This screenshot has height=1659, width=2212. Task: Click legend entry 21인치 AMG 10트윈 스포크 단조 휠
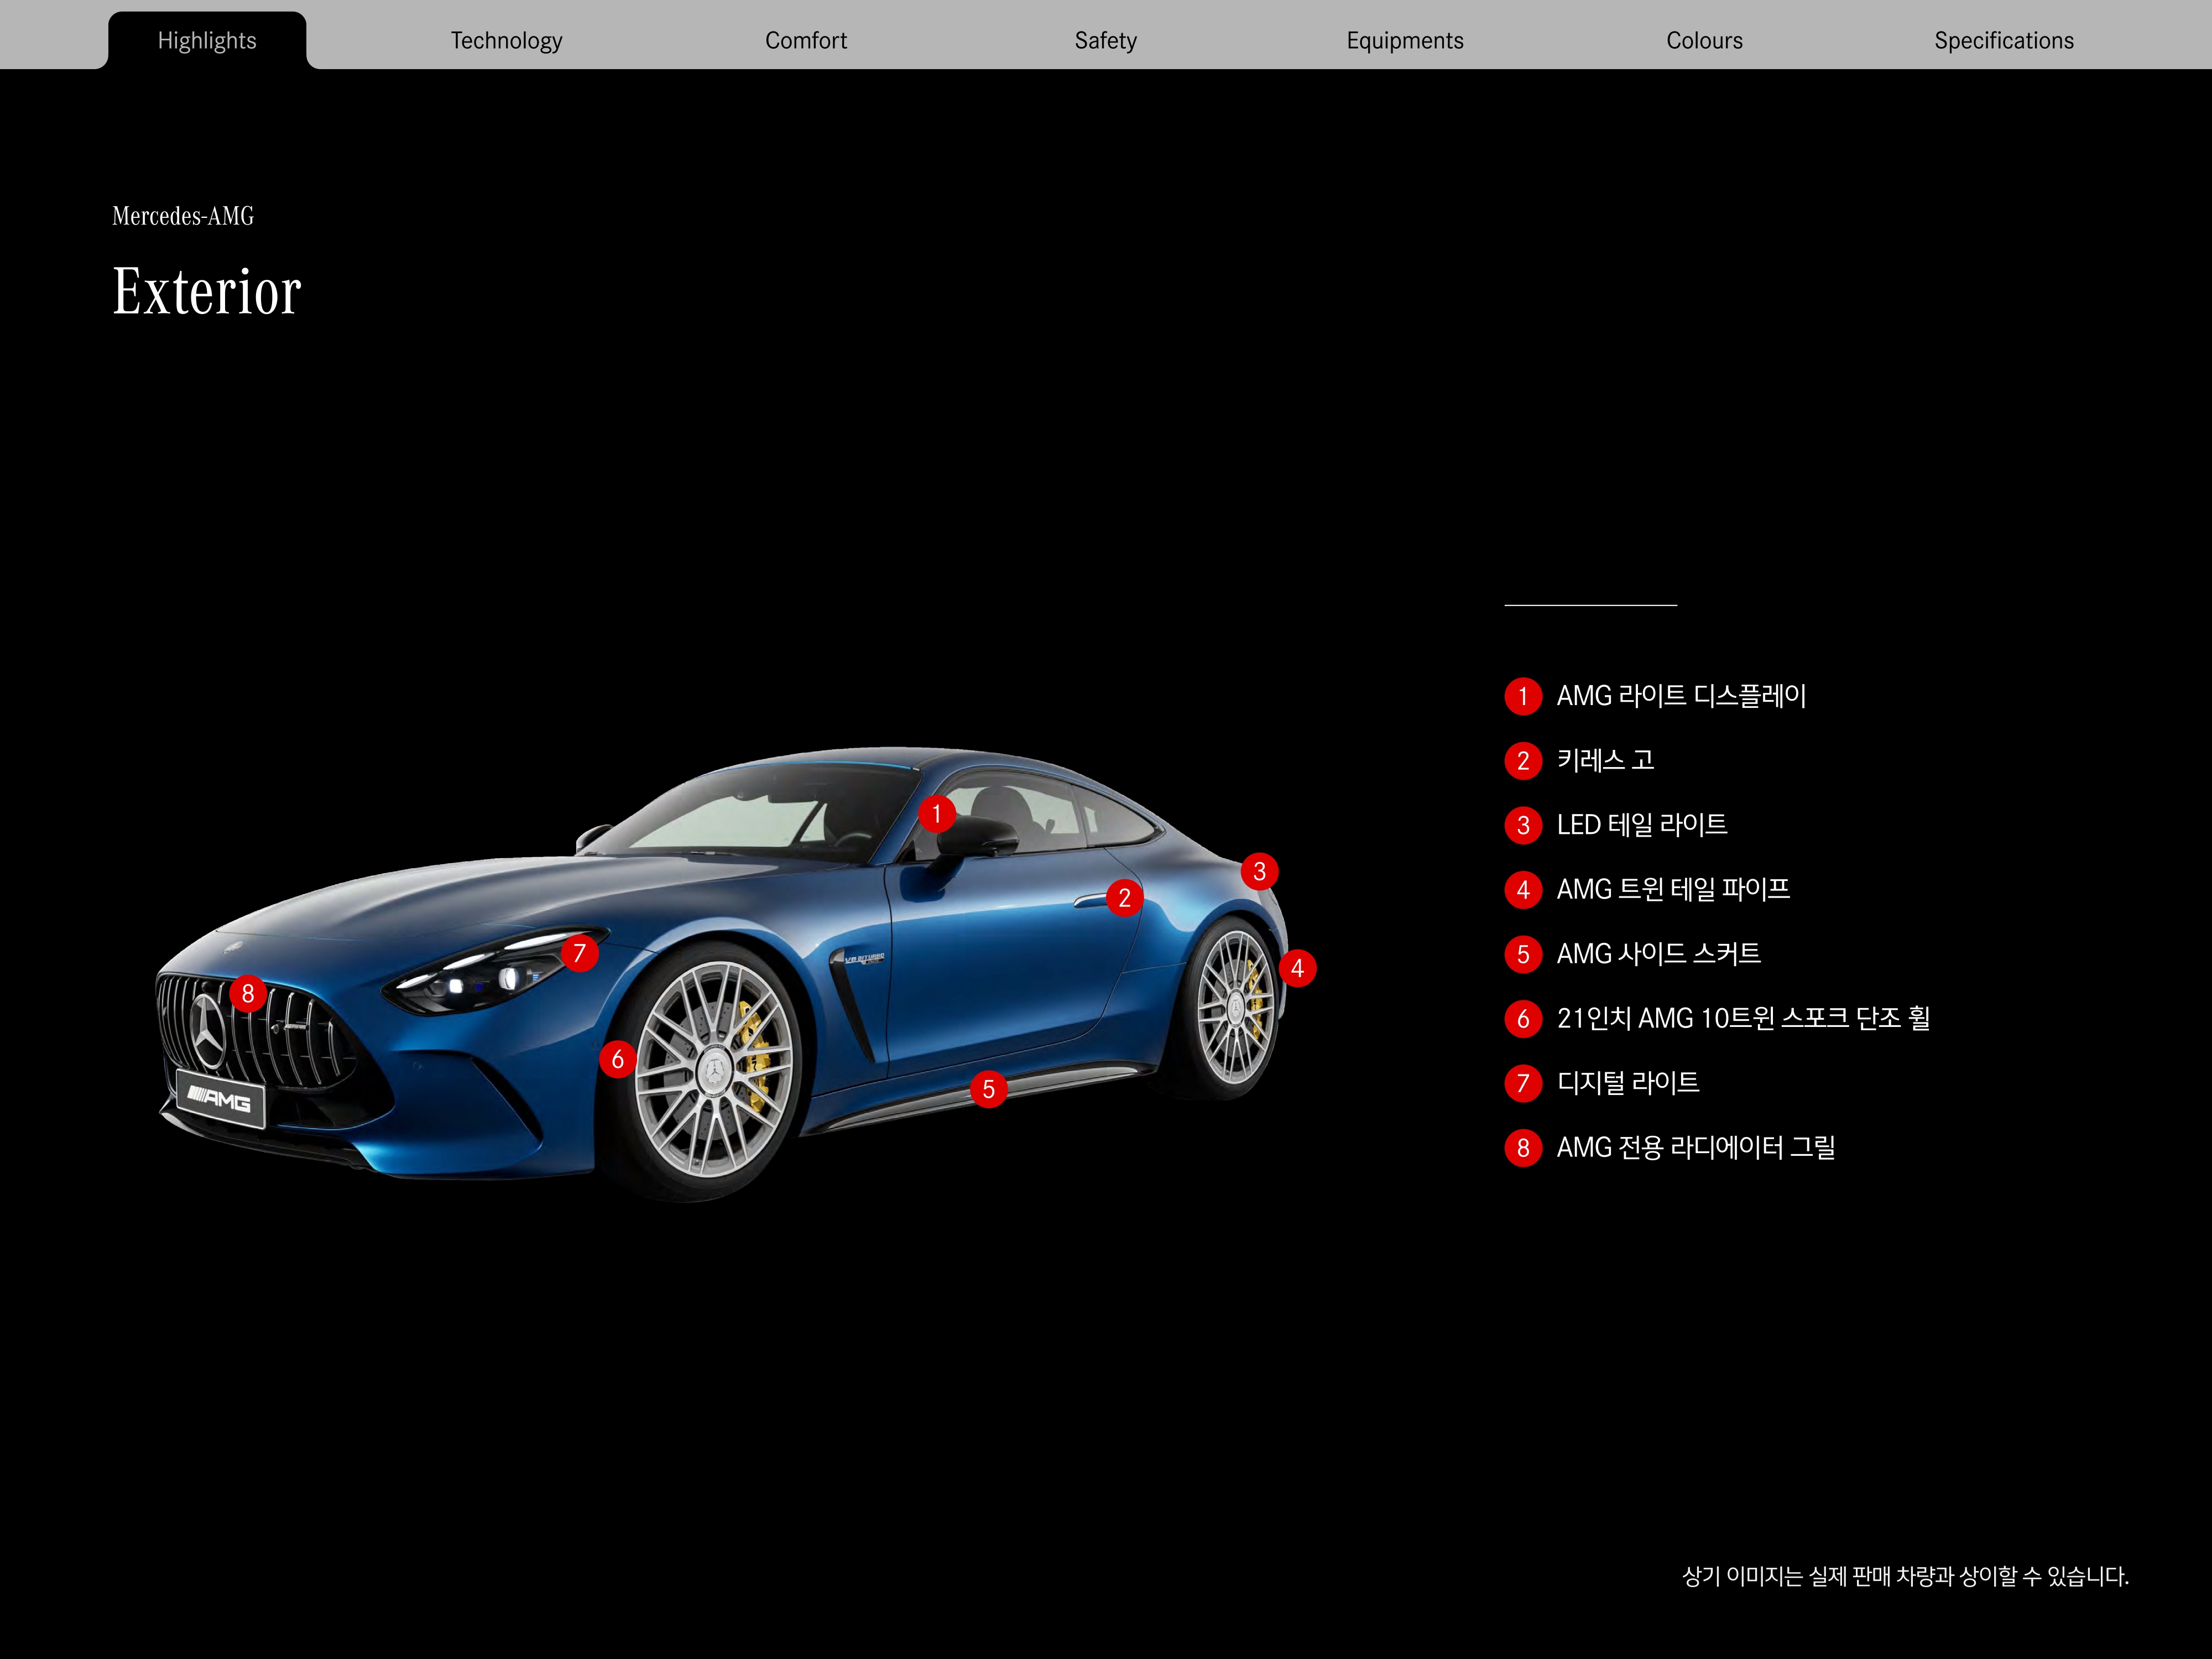[1742, 1018]
